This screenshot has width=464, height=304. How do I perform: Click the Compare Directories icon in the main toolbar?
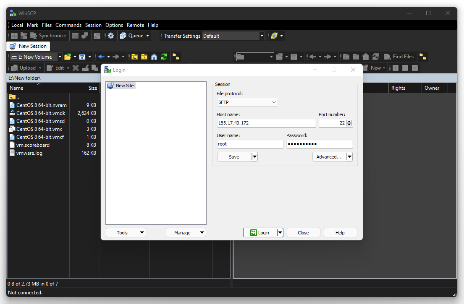click(x=14, y=36)
